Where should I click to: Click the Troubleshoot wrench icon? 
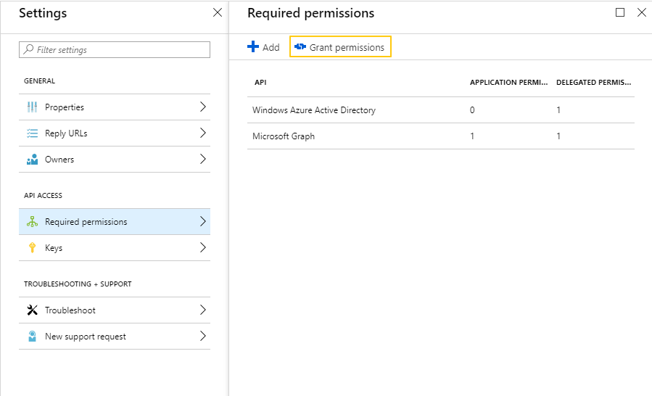[32, 310]
